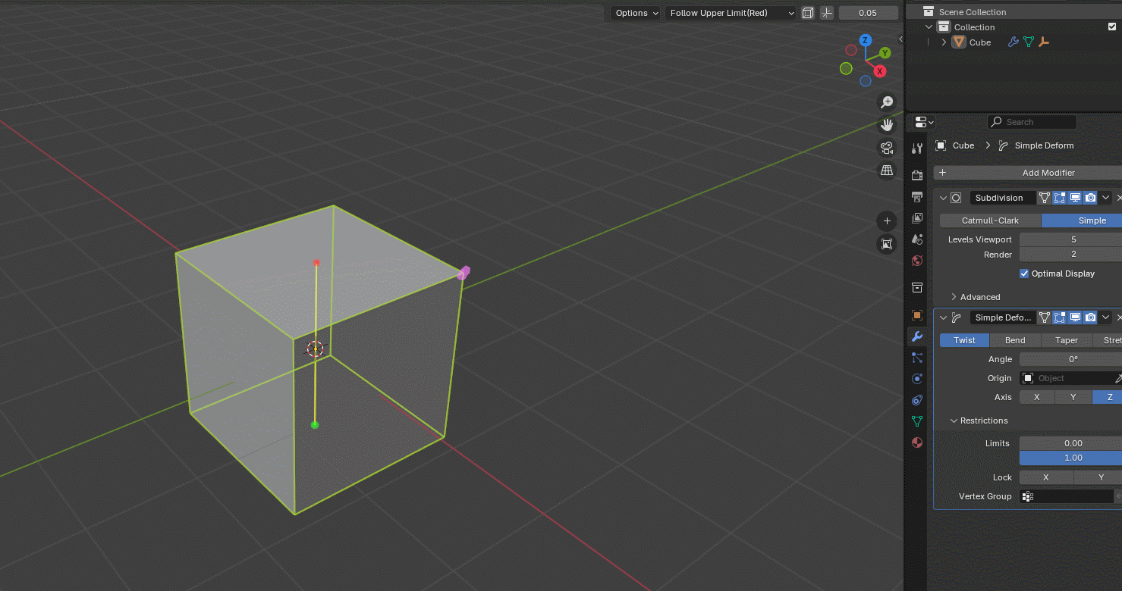The image size is (1122, 591).
Task: Open the Physics Properties tab
Action: tap(916, 378)
